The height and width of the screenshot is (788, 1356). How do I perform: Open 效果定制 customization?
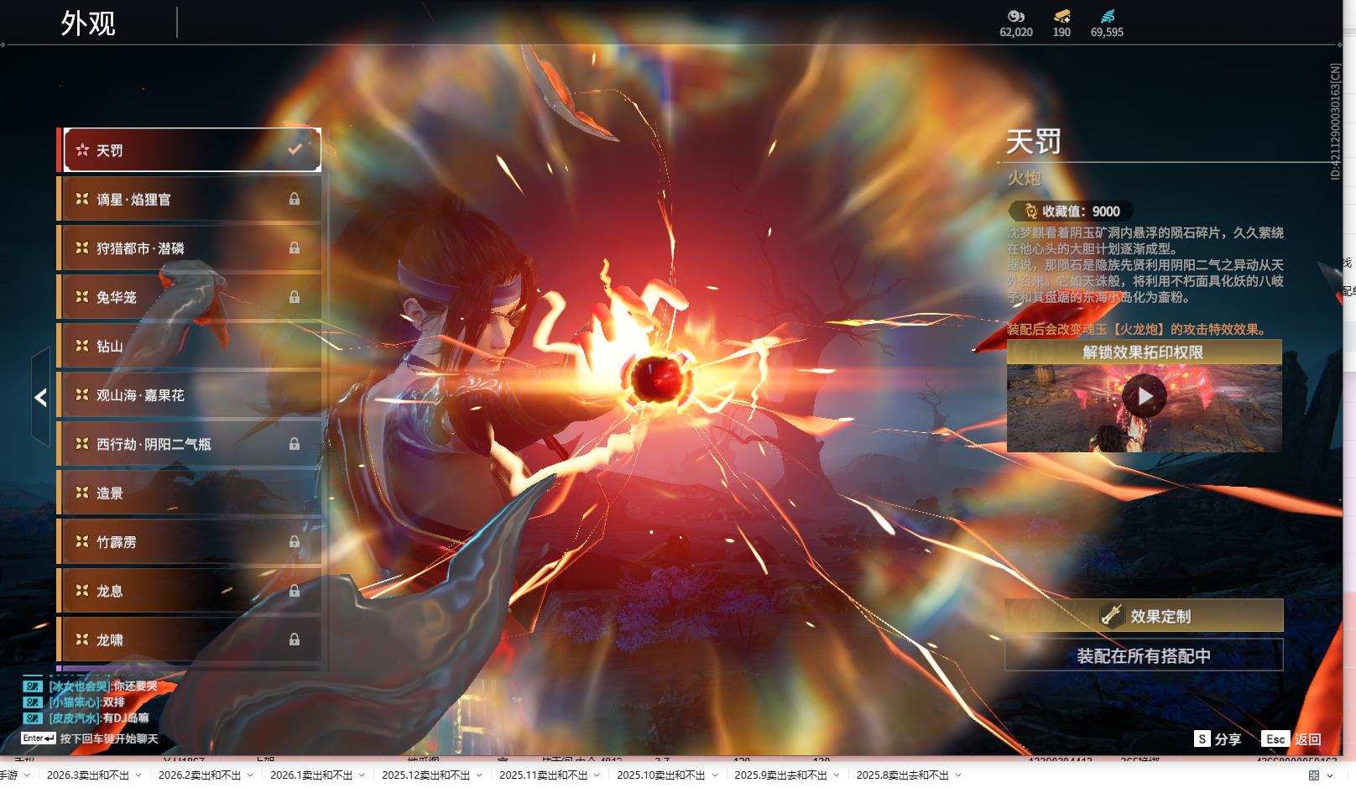[x=1145, y=616]
